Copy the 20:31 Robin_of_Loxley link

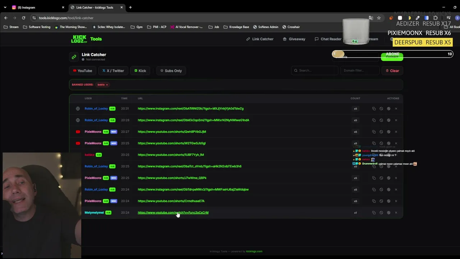pyautogui.click(x=374, y=109)
